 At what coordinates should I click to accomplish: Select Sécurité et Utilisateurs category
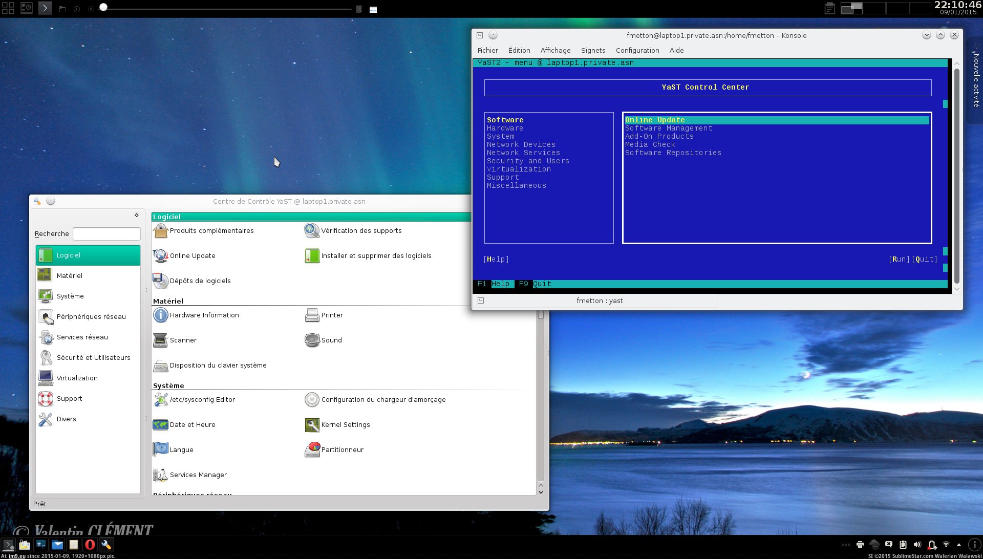tap(93, 357)
